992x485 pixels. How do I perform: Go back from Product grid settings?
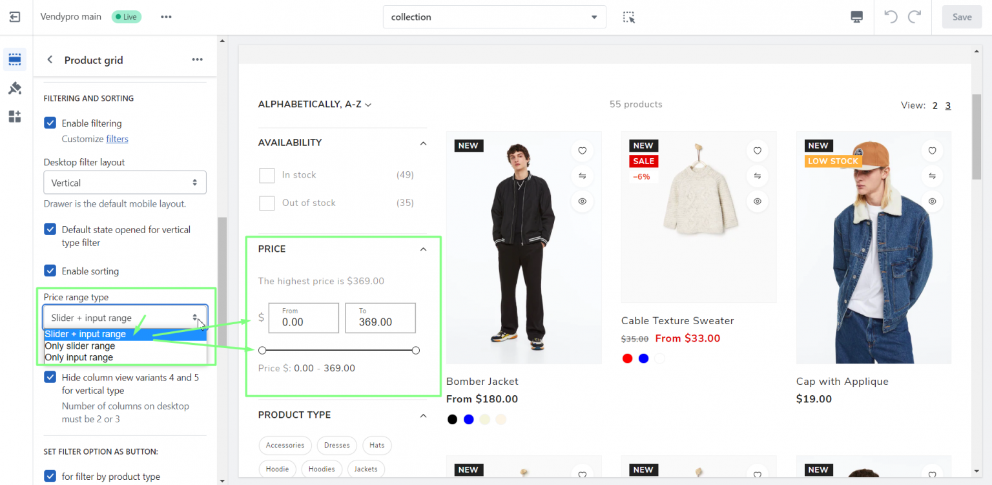click(x=50, y=60)
